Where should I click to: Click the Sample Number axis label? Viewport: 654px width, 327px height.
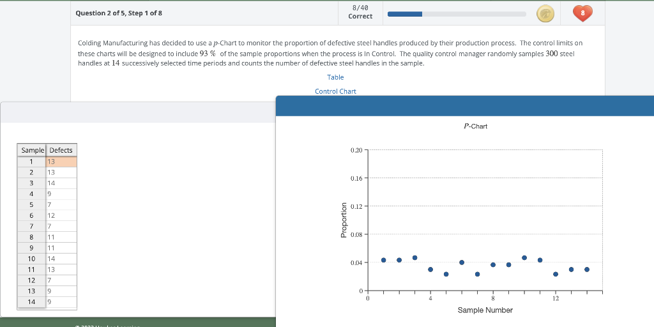coord(485,310)
